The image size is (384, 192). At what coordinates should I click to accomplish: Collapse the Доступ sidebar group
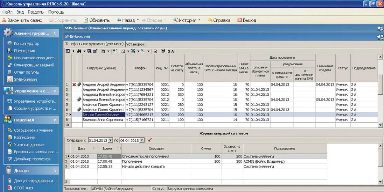[55, 171]
